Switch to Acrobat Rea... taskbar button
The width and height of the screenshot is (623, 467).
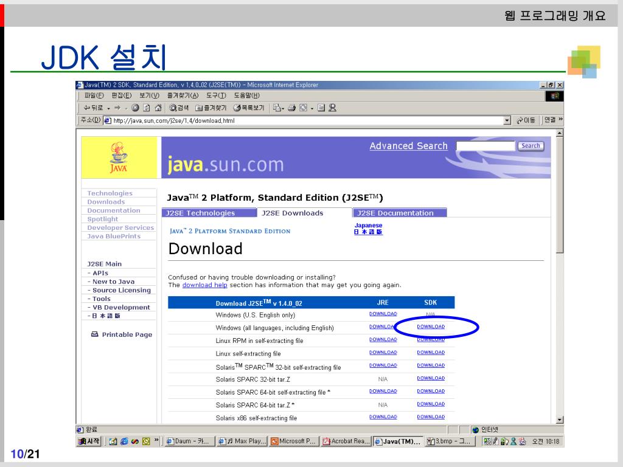point(346,441)
